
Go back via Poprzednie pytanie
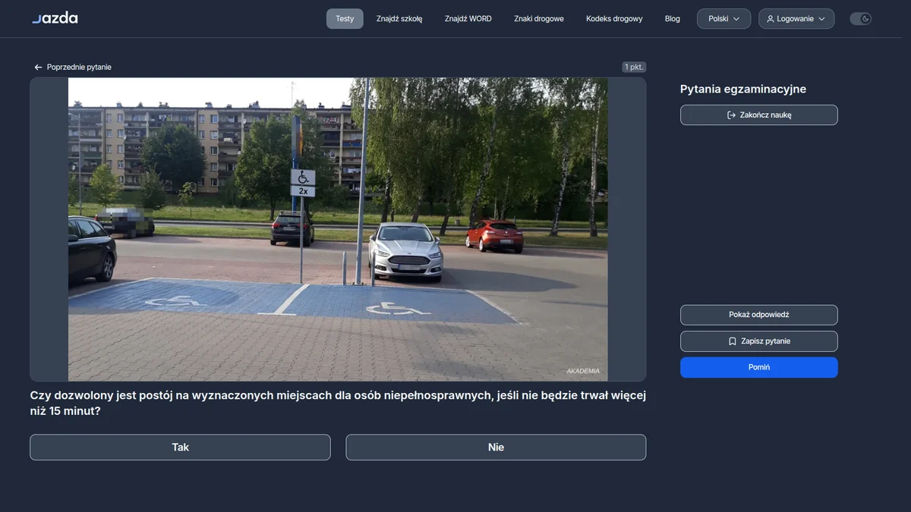pos(73,67)
